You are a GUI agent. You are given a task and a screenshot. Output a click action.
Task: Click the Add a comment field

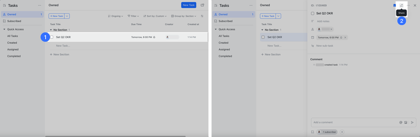point(354,123)
